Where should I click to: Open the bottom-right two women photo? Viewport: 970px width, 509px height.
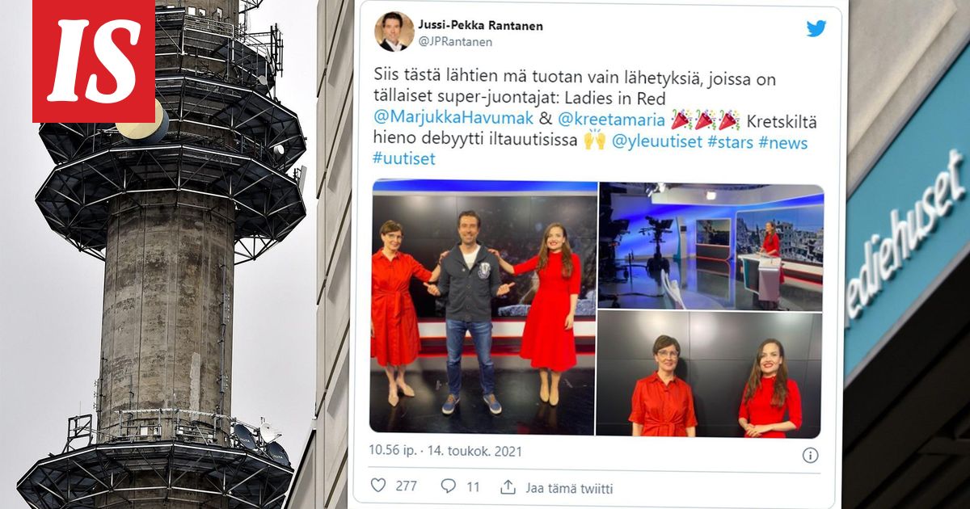[x=709, y=375]
